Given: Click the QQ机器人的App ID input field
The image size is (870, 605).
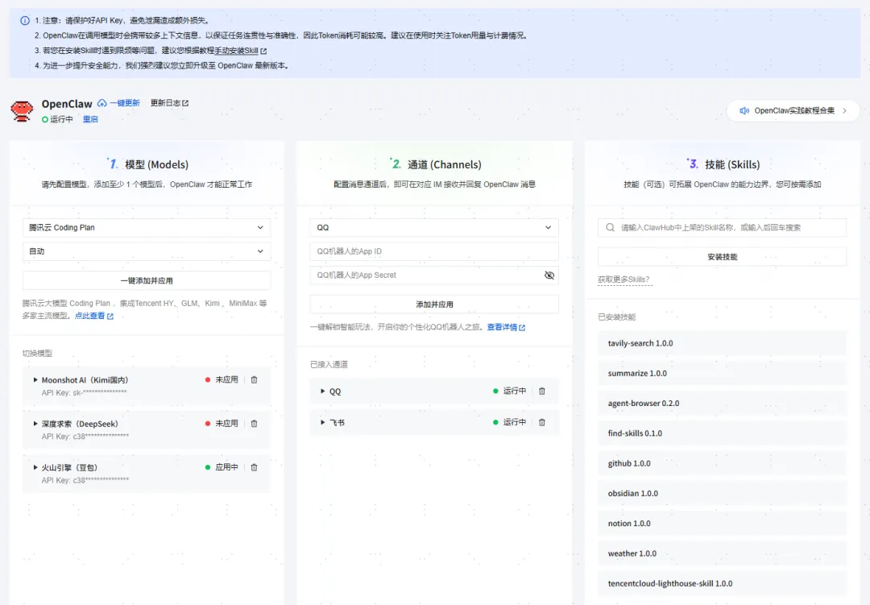Looking at the screenshot, I should [434, 251].
